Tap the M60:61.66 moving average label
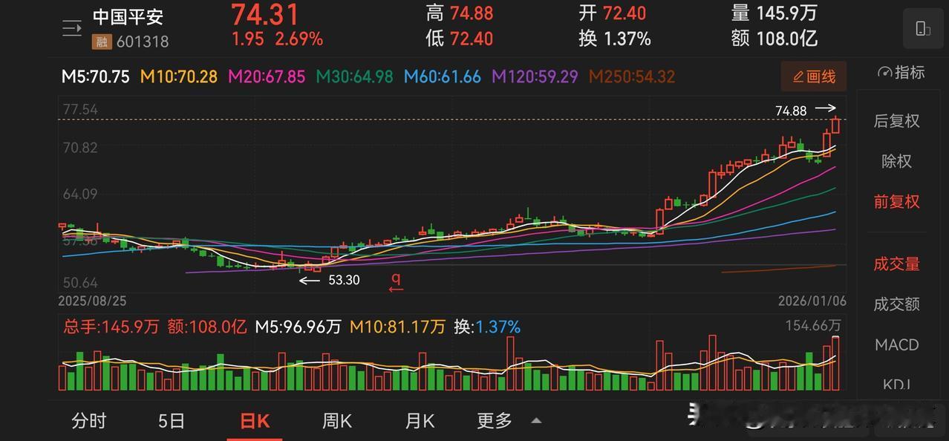The width and height of the screenshot is (949, 441). [x=442, y=76]
